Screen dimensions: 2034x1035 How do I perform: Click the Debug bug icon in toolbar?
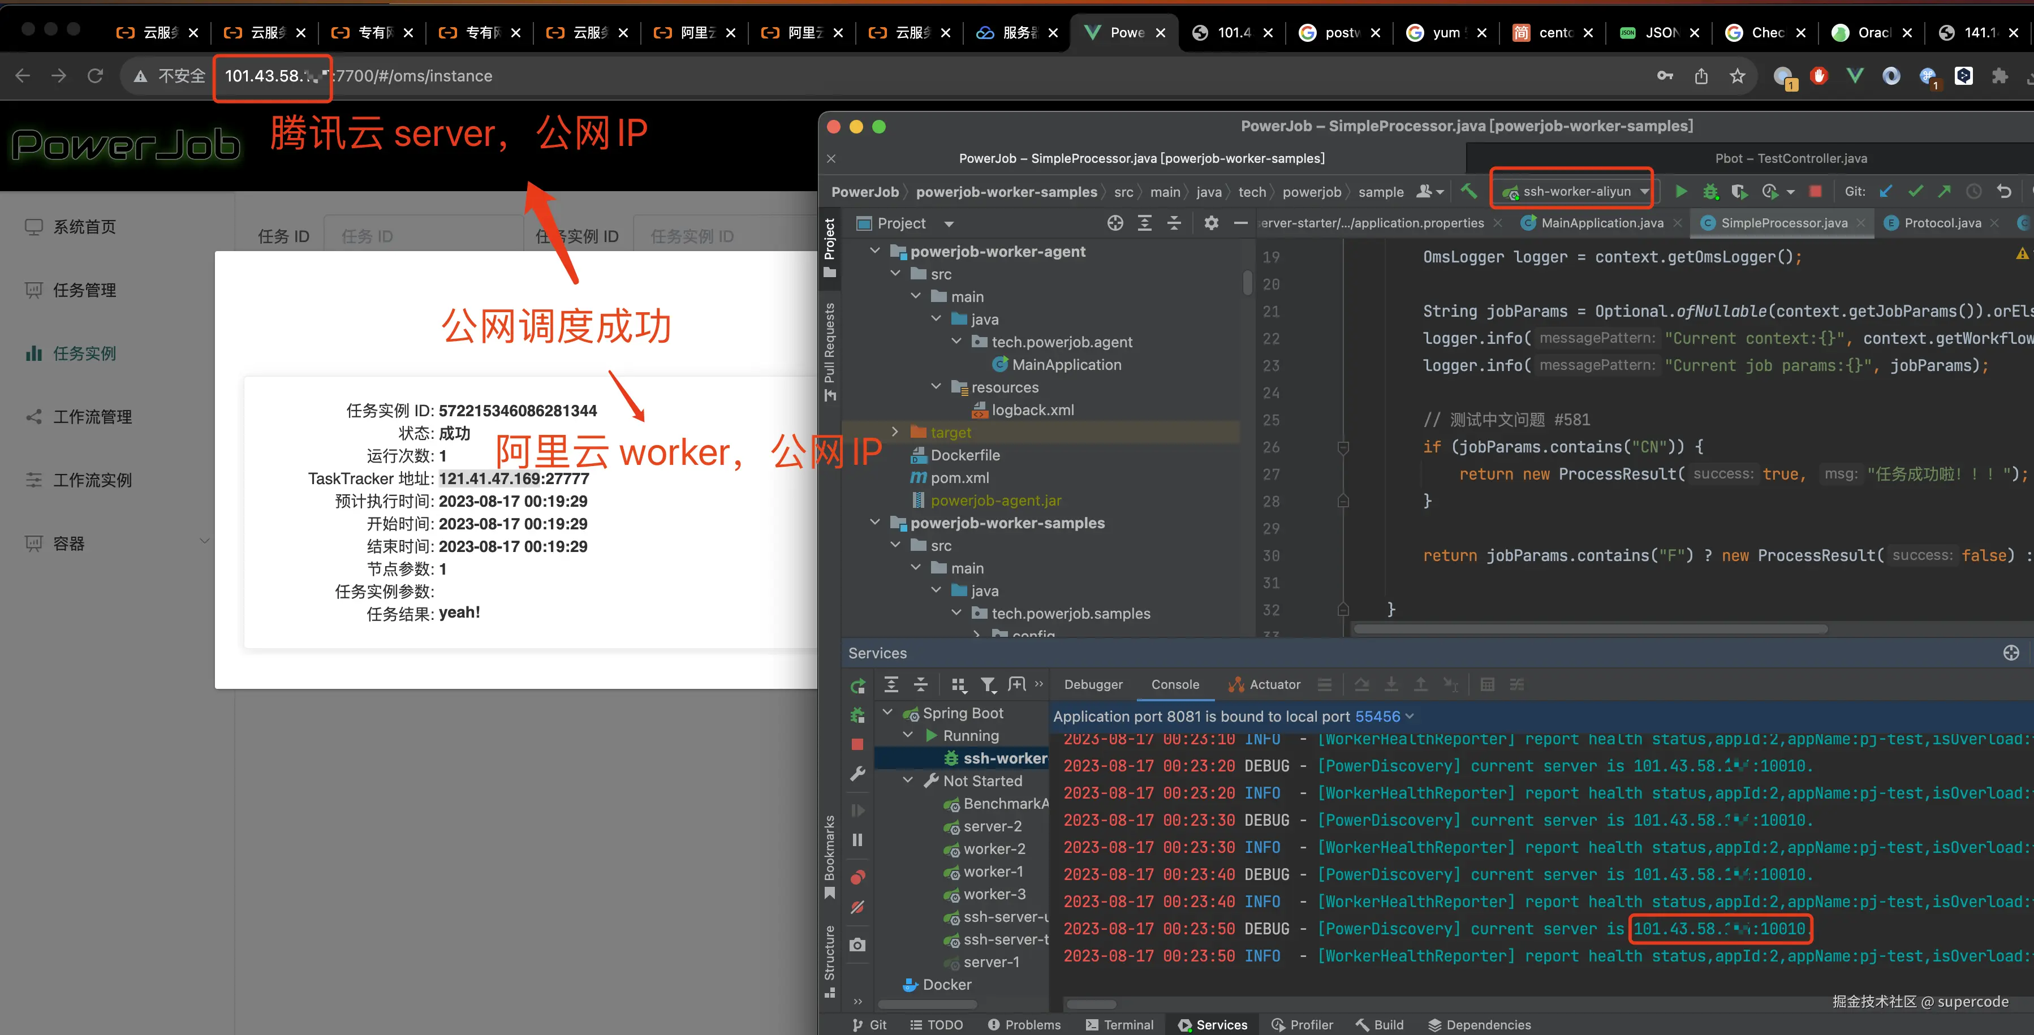tap(1710, 192)
